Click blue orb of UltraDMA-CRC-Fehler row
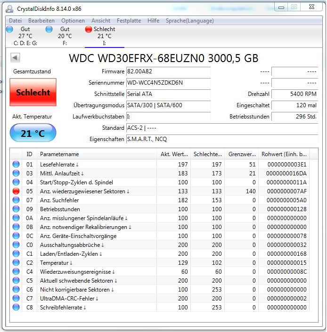The height and width of the screenshot is (332, 327). coord(16,298)
